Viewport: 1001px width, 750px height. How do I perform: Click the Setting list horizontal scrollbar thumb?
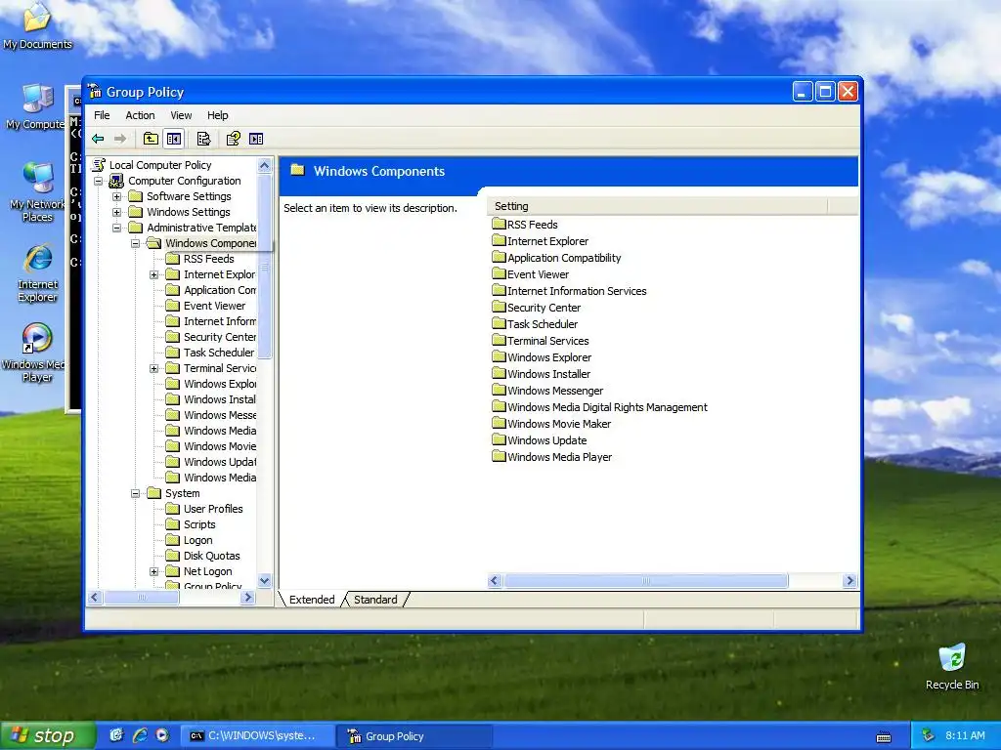tap(645, 580)
